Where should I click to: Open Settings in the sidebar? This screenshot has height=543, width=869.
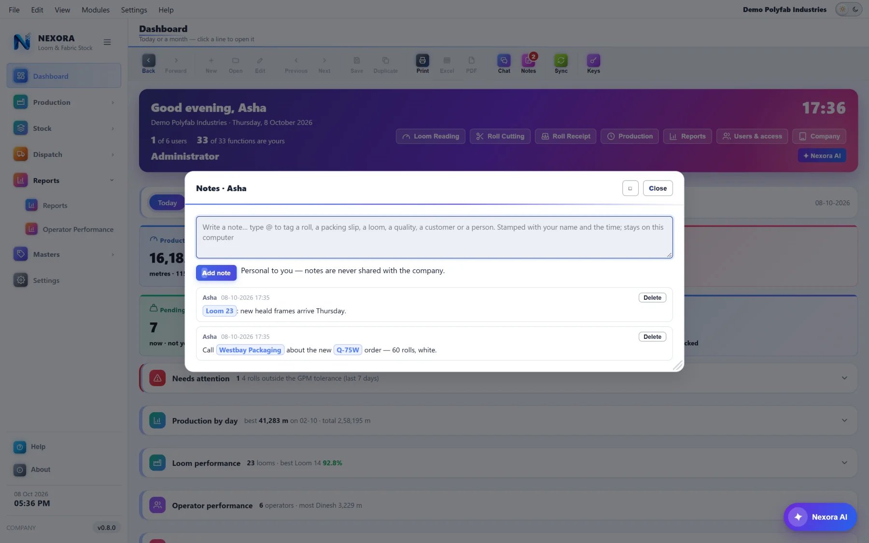tap(64, 280)
